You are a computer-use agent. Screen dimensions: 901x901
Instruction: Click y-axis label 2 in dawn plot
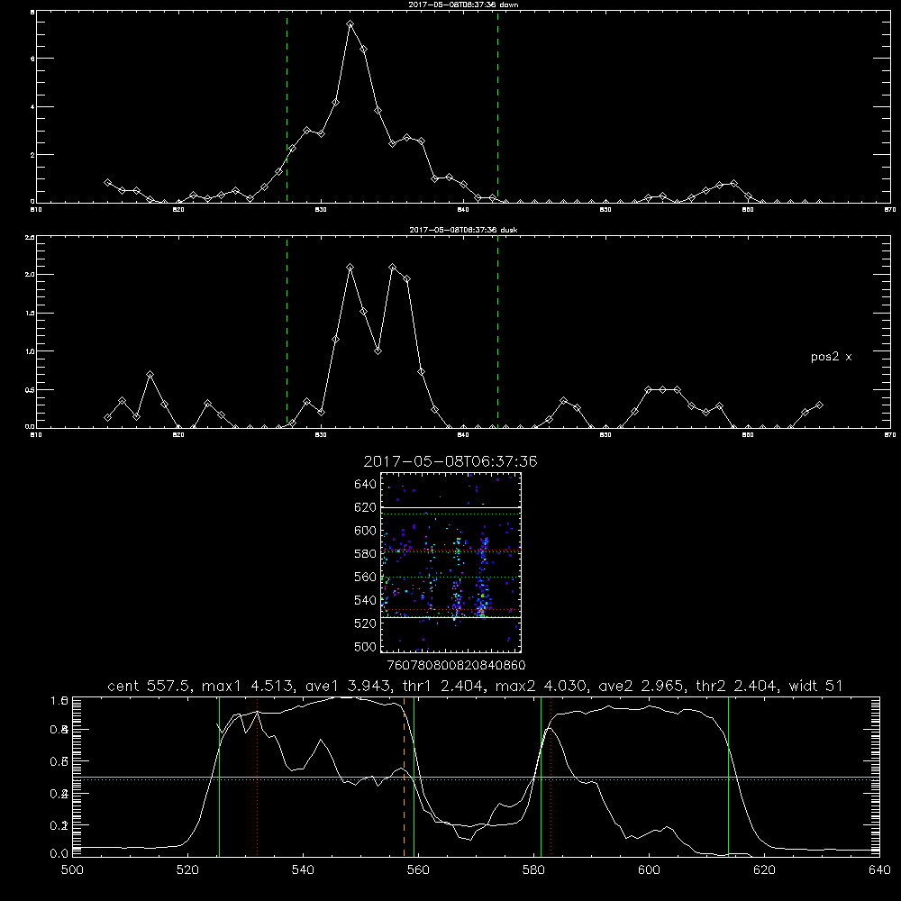pos(32,155)
